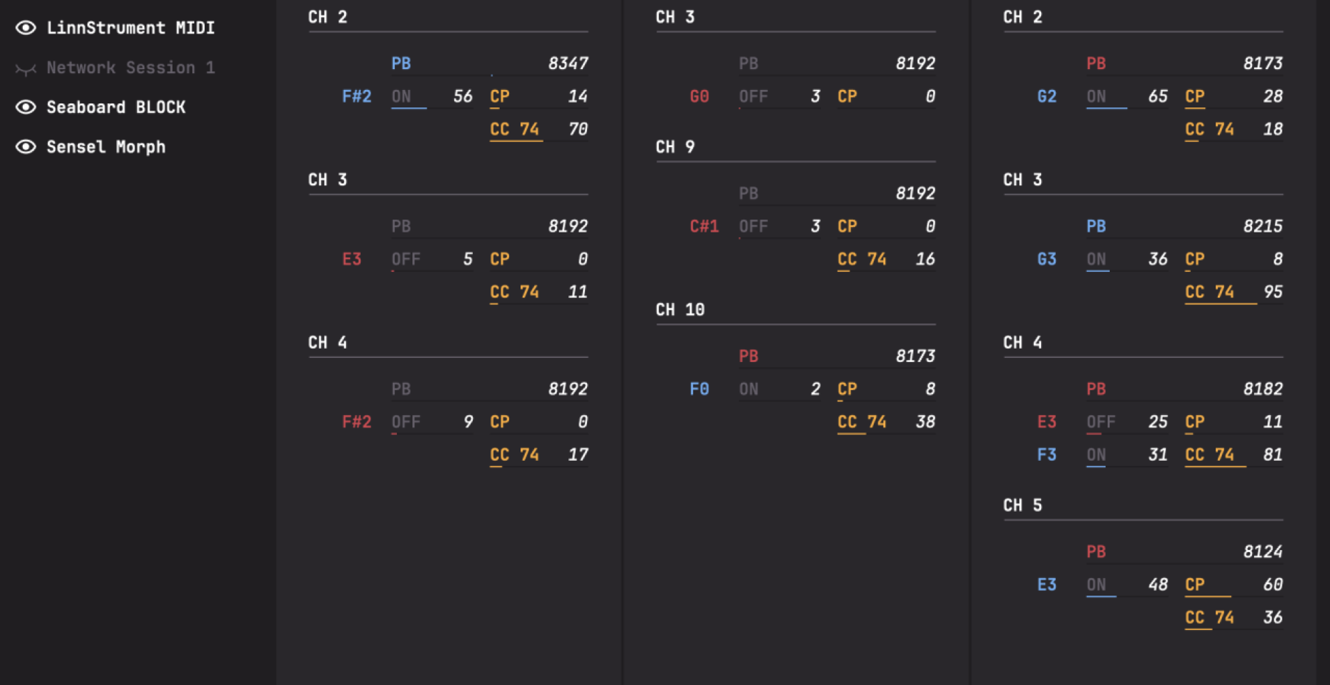Click the C#1 note label
Screen dimensions: 1330x685
click(x=704, y=226)
